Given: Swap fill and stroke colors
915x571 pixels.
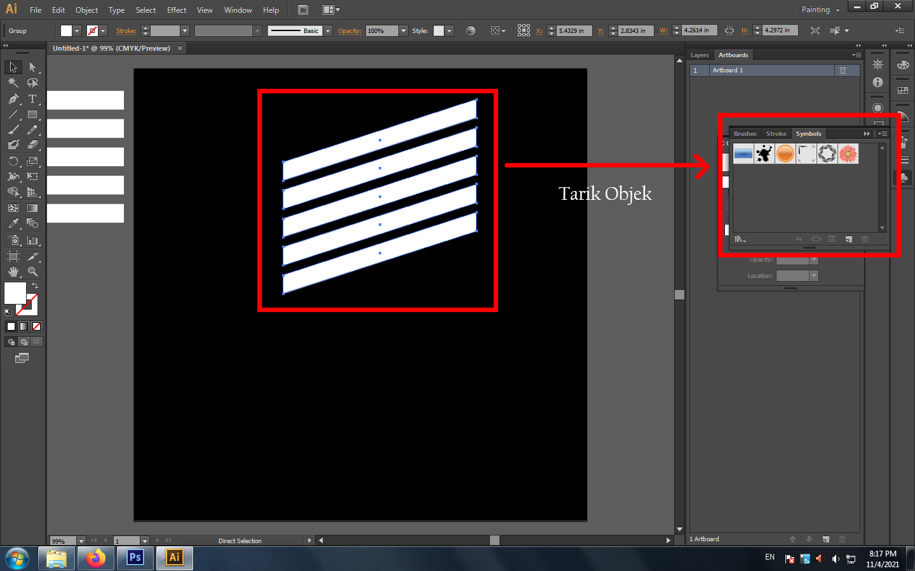Looking at the screenshot, I should (35, 286).
